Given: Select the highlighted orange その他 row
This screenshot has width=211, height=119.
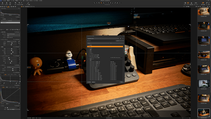Looking at the screenshot, I should point(105,47).
